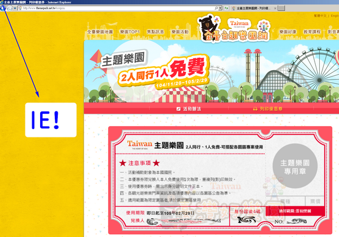Click the 主題樂園專用章 gray stamp circle
Viewport: 339px width, 237px height.
coord(295,166)
